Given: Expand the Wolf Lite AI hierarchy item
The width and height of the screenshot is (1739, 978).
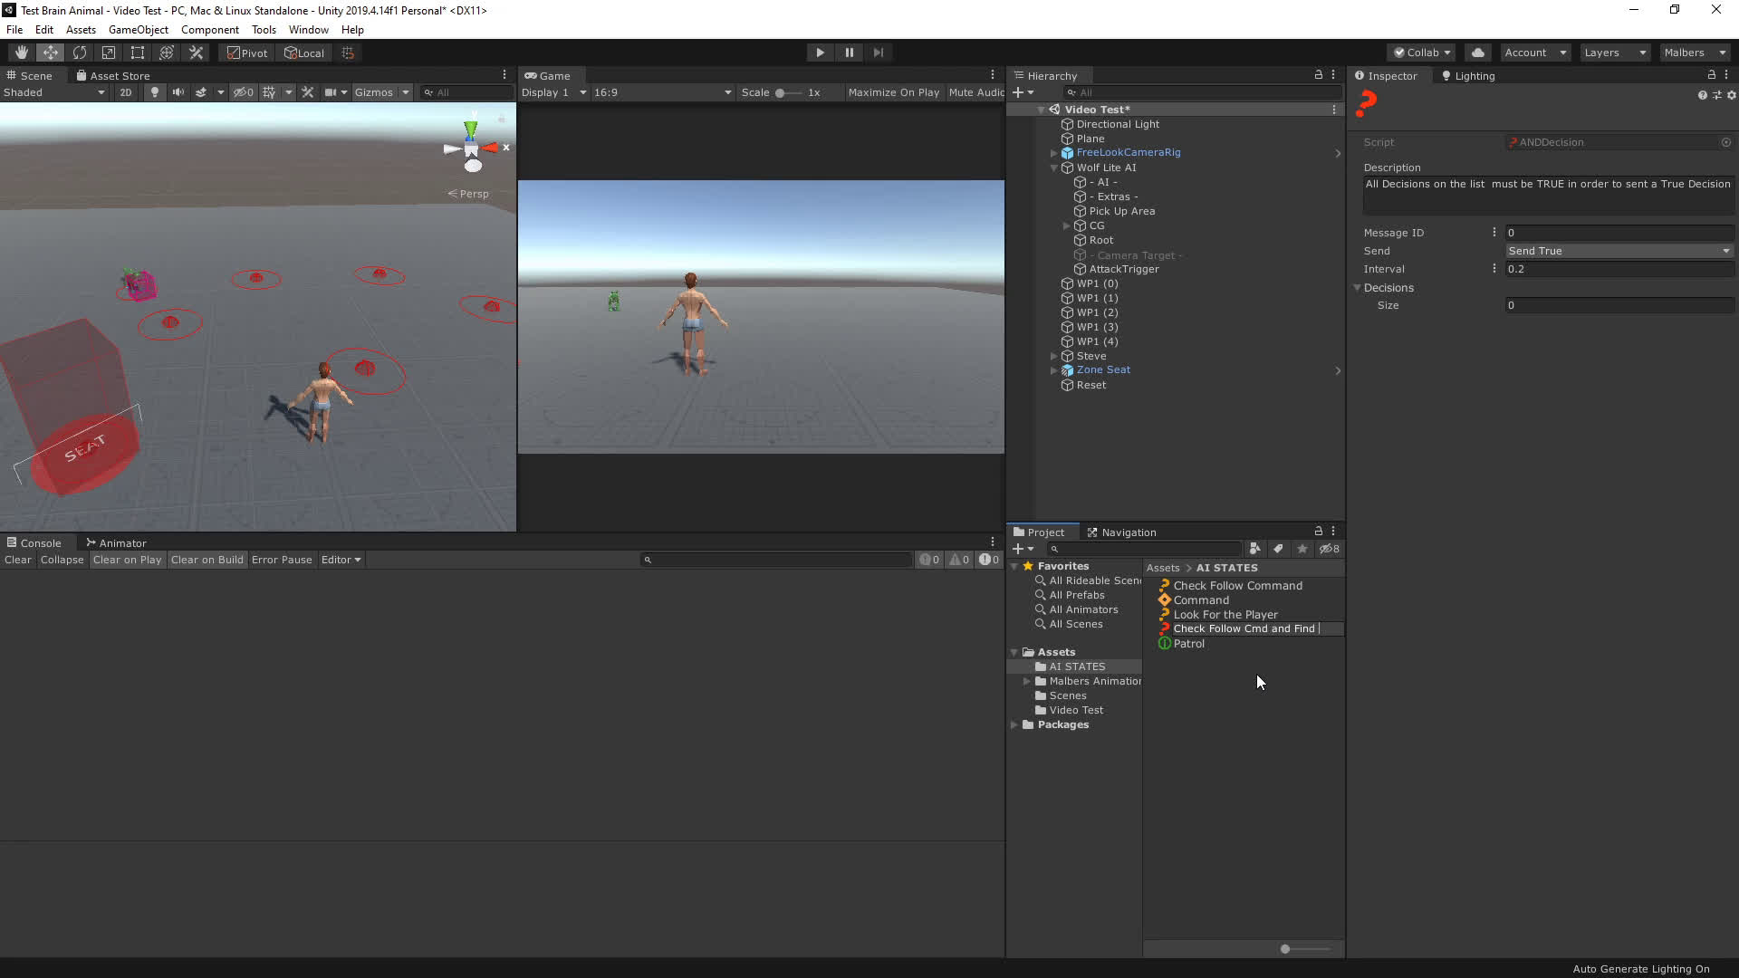Looking at the screenshot, I should (x=1053, y=168).
